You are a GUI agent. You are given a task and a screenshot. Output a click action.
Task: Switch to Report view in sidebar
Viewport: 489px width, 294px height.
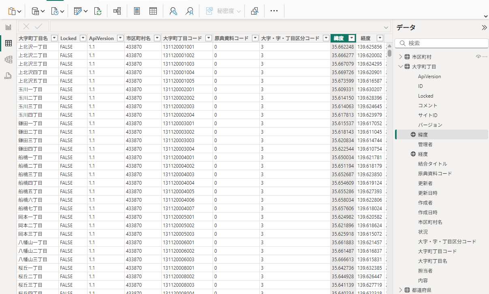8,27
